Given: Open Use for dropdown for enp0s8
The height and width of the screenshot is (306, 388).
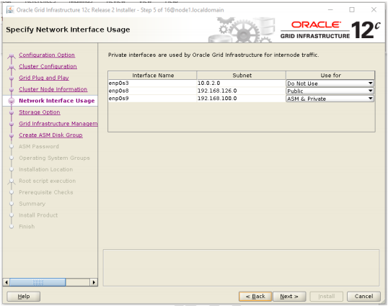Looking at the screenshot, I should (330, 91).
